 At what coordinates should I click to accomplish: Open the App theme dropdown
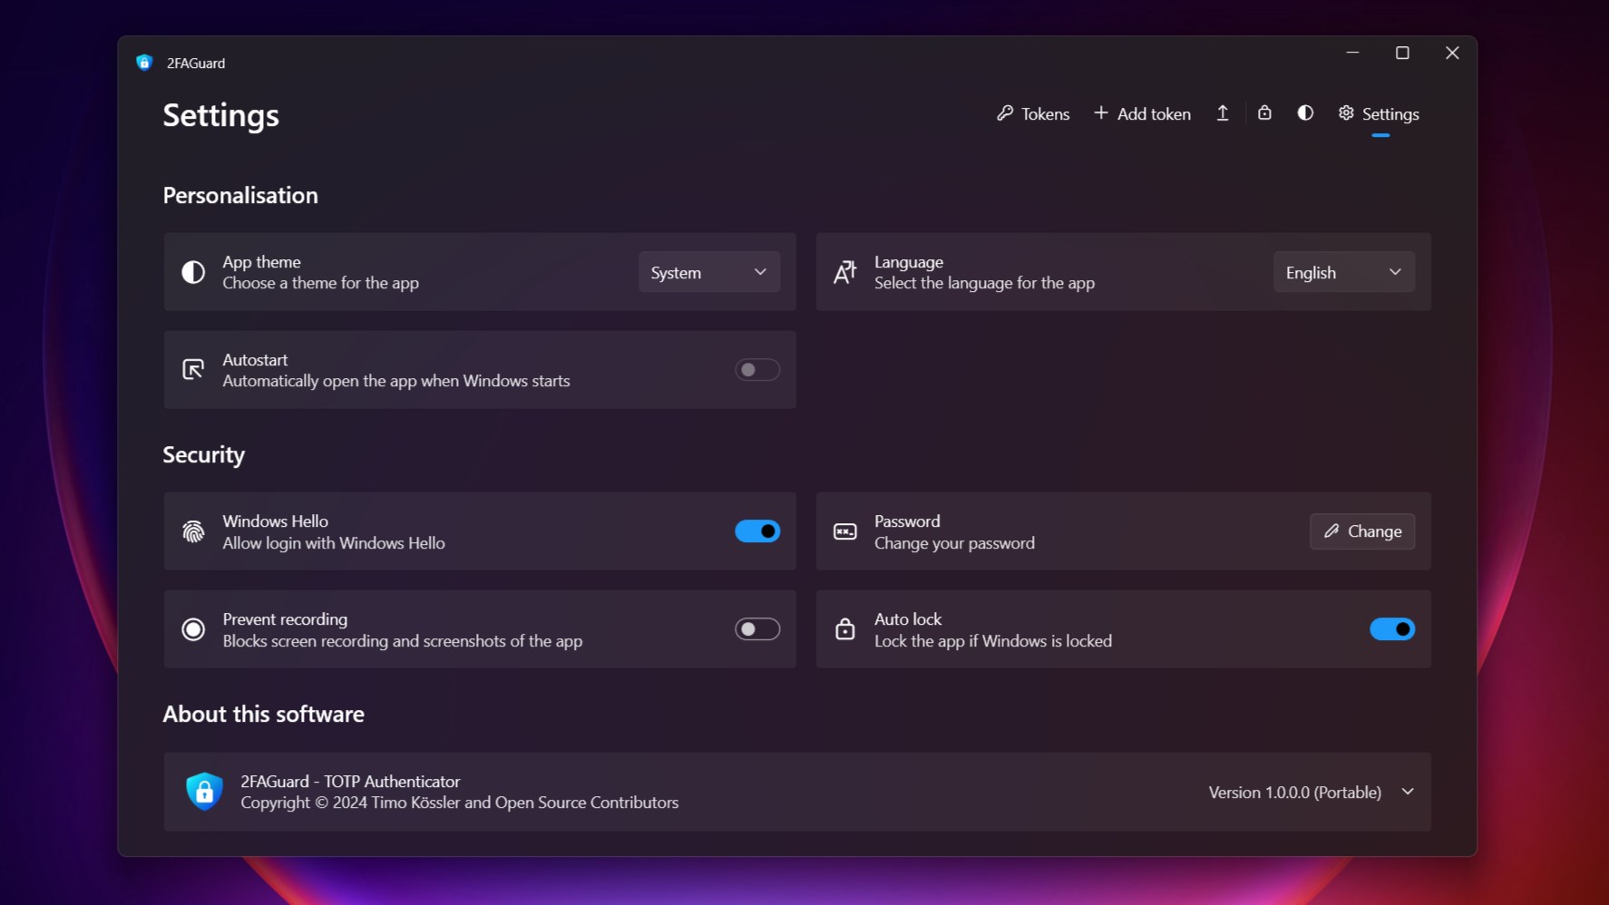[x=708, y=271]
